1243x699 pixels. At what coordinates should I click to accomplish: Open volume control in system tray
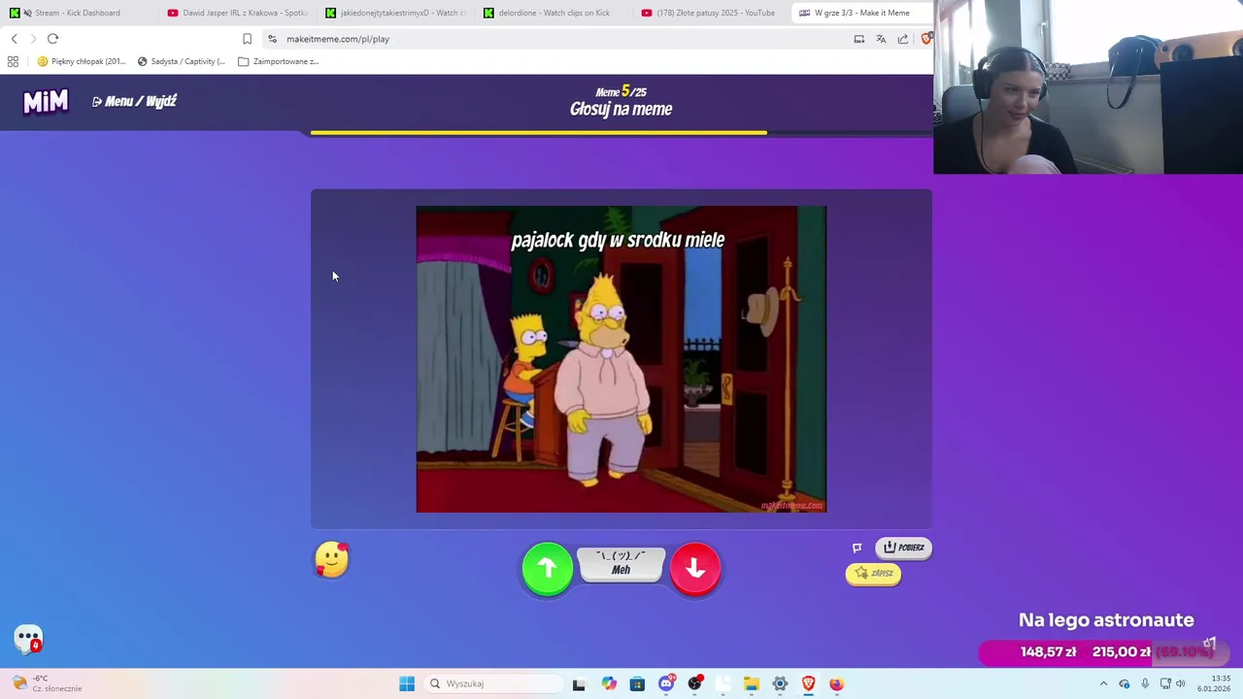(x=1181, y=683)
